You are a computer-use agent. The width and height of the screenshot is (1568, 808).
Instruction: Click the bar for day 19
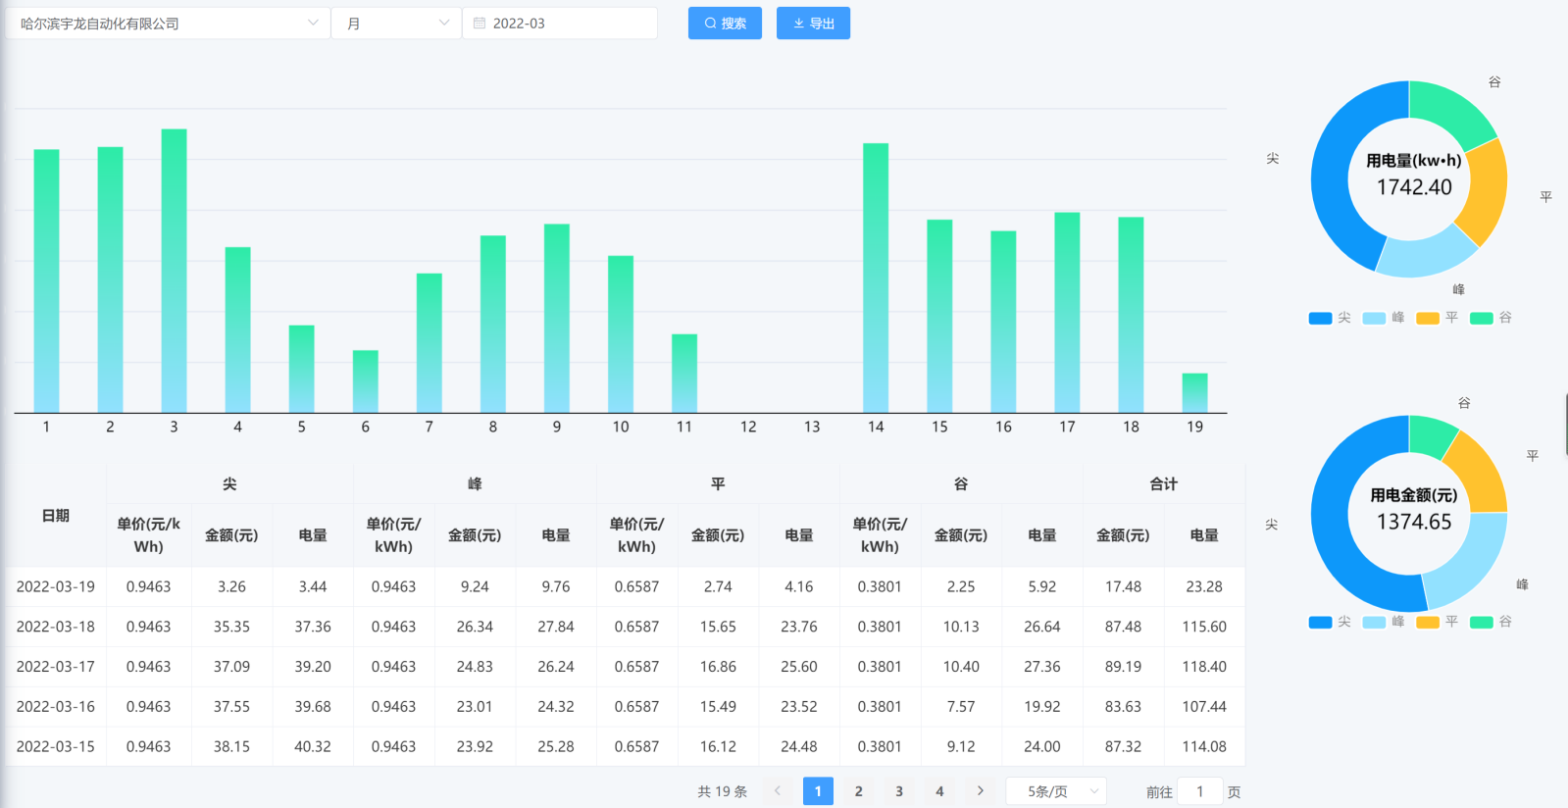click(x=1194, y=392)
